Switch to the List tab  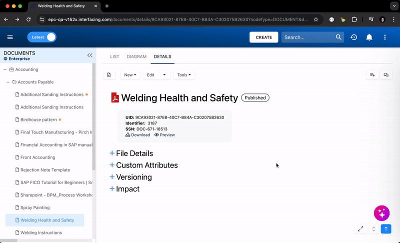click(114, 57)
